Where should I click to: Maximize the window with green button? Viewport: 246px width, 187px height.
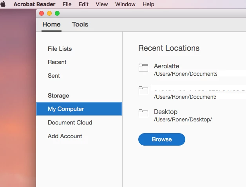pos(57,13)
